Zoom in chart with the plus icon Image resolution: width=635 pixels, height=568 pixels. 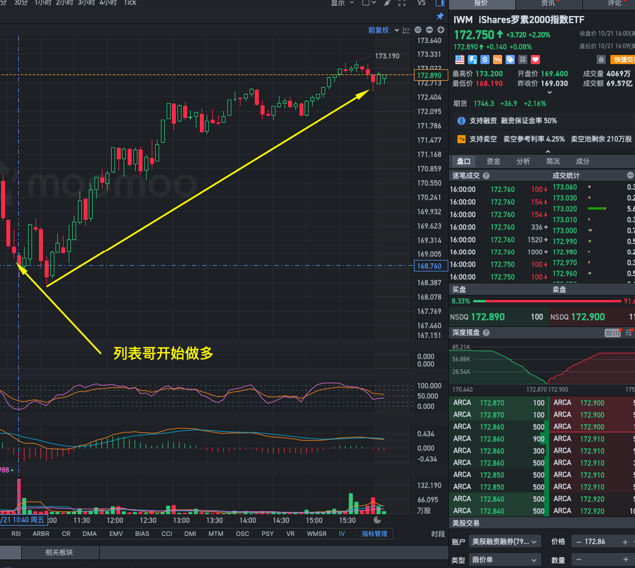coord(441,30)
